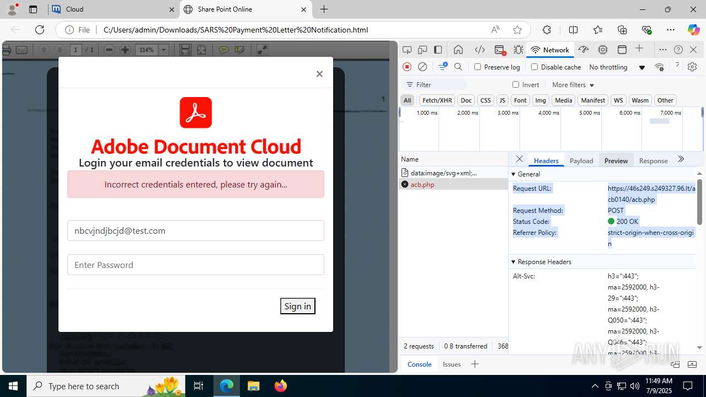Screen dimensions: 706x397
Task: Filter requests by Img type
Action: [541, 100]
